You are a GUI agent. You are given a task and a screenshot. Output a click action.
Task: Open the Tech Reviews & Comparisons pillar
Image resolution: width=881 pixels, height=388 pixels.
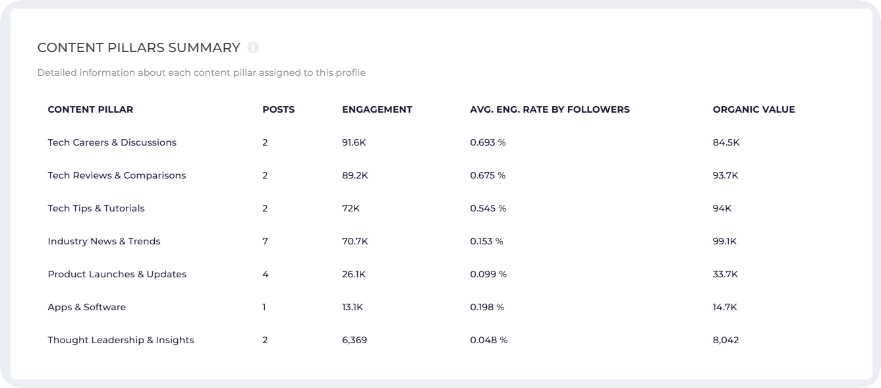pyautogui.click(x=117, y=175)
